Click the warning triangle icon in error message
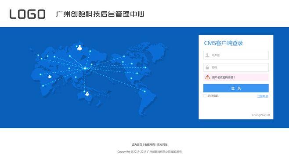The height and width of the screenshot is (162, 289). click(208, 77)
